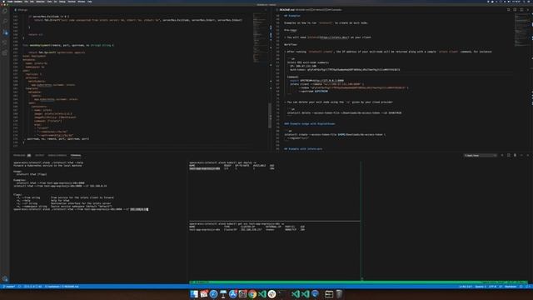Open Google Chrome from the dock
This screenshot has width=533, height=300.
tap(252, 294)
